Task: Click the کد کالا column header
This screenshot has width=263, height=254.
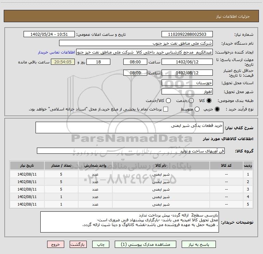Action: pyautogui.click(x=226, y=166)
